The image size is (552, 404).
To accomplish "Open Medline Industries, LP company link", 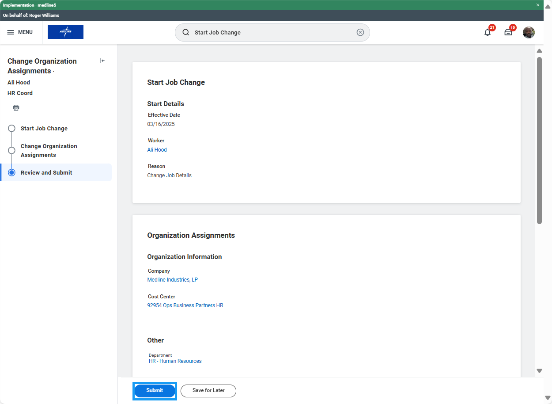I will tap(172, 280).
